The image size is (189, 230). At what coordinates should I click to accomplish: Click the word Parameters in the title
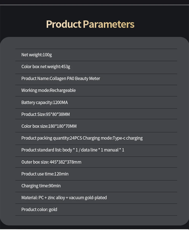[109, 24]
